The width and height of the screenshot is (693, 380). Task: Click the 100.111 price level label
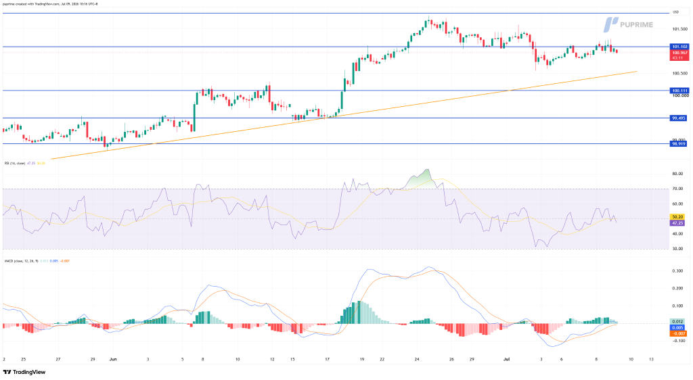[x=679, y=91]
